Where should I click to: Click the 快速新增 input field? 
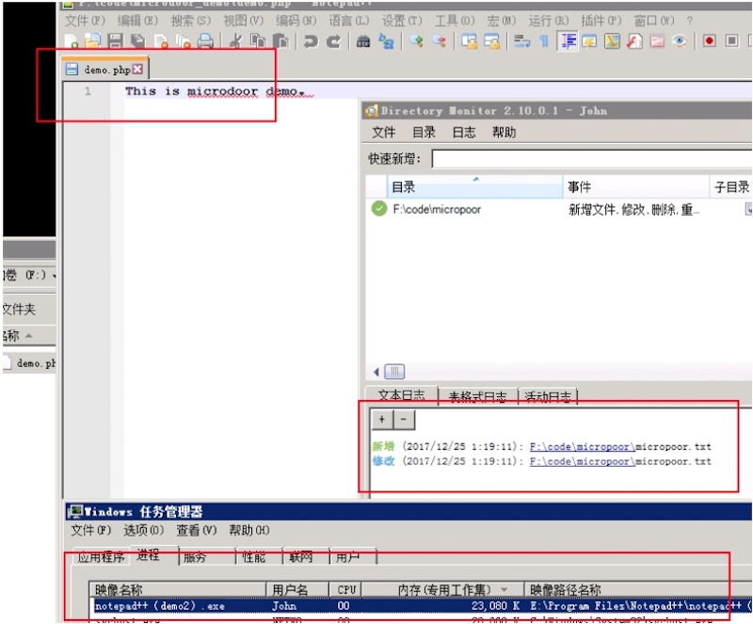coord(591,158)
